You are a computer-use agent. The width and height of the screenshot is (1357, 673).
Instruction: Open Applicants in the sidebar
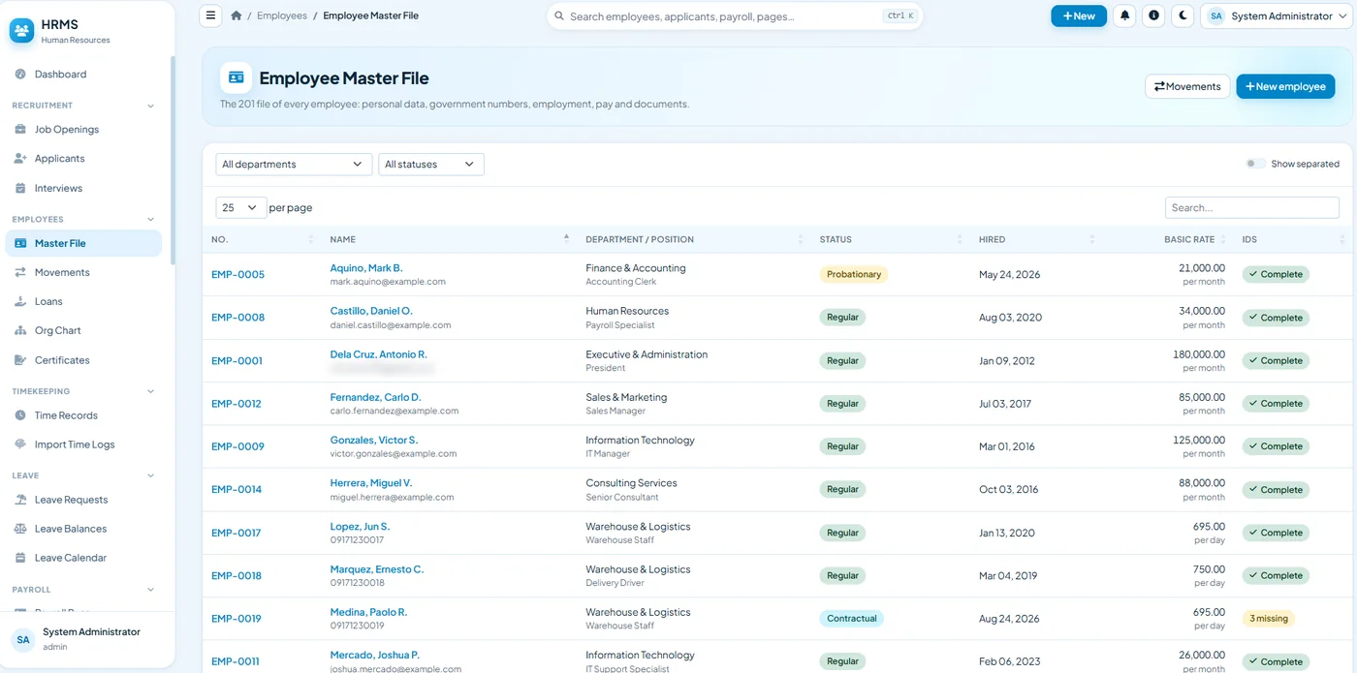(x=83, y=159)
